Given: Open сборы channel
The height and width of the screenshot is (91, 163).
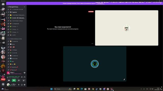Looking at the screenshot, I should point(16,50).
